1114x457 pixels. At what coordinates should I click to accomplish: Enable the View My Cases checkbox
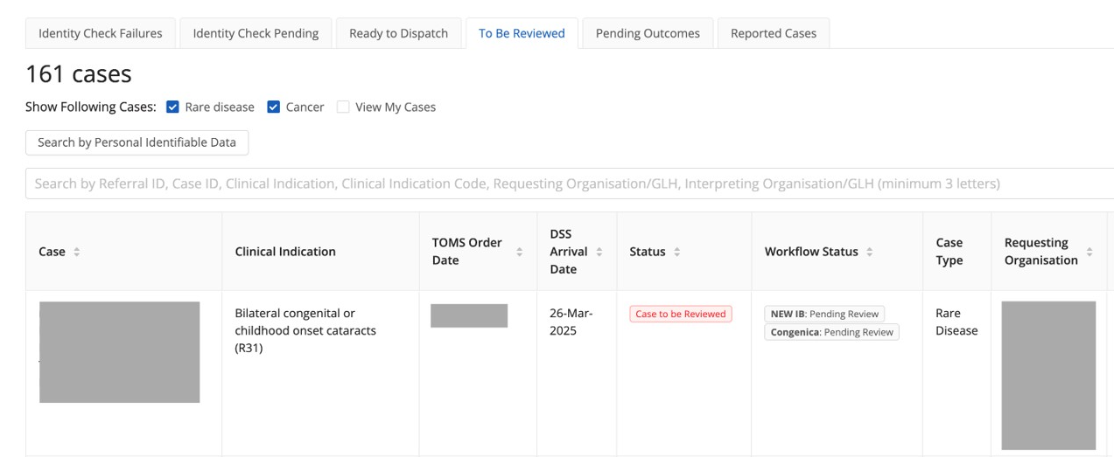[x=343, y=107]
